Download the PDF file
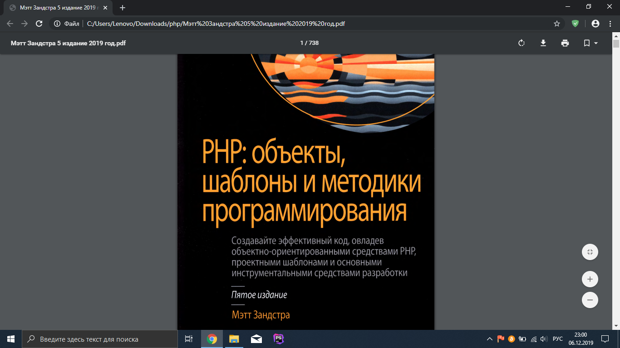 click(x=543, y=43)
